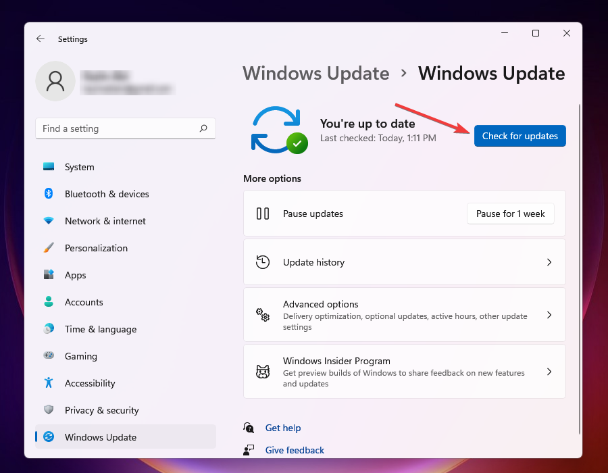Click the Give feedback person icon

(x=249, y=450)
